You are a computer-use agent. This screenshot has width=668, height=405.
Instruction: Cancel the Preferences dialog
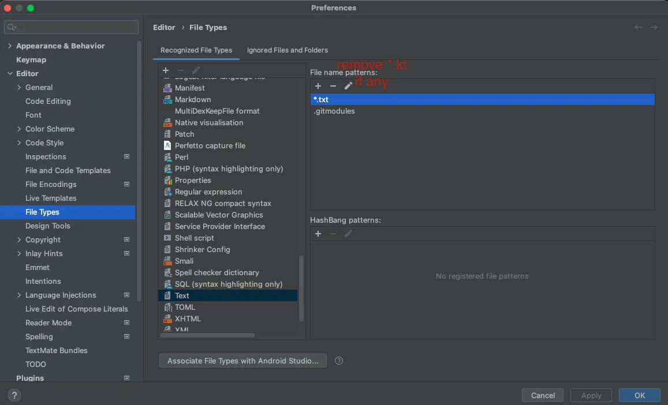(x=543, y=395)
